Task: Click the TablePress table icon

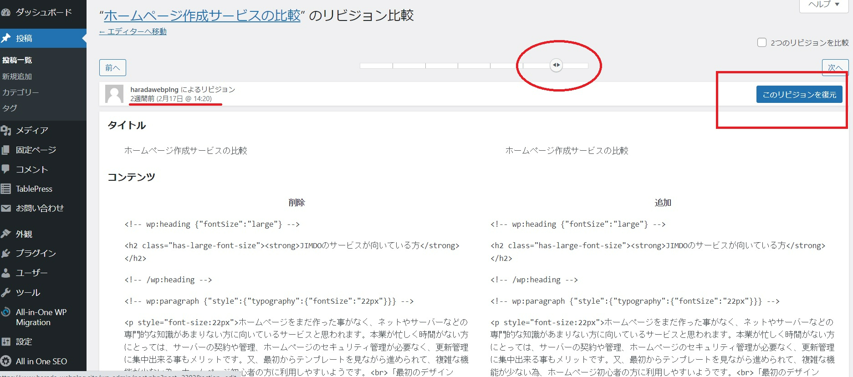Action: [x=5, y=188]
